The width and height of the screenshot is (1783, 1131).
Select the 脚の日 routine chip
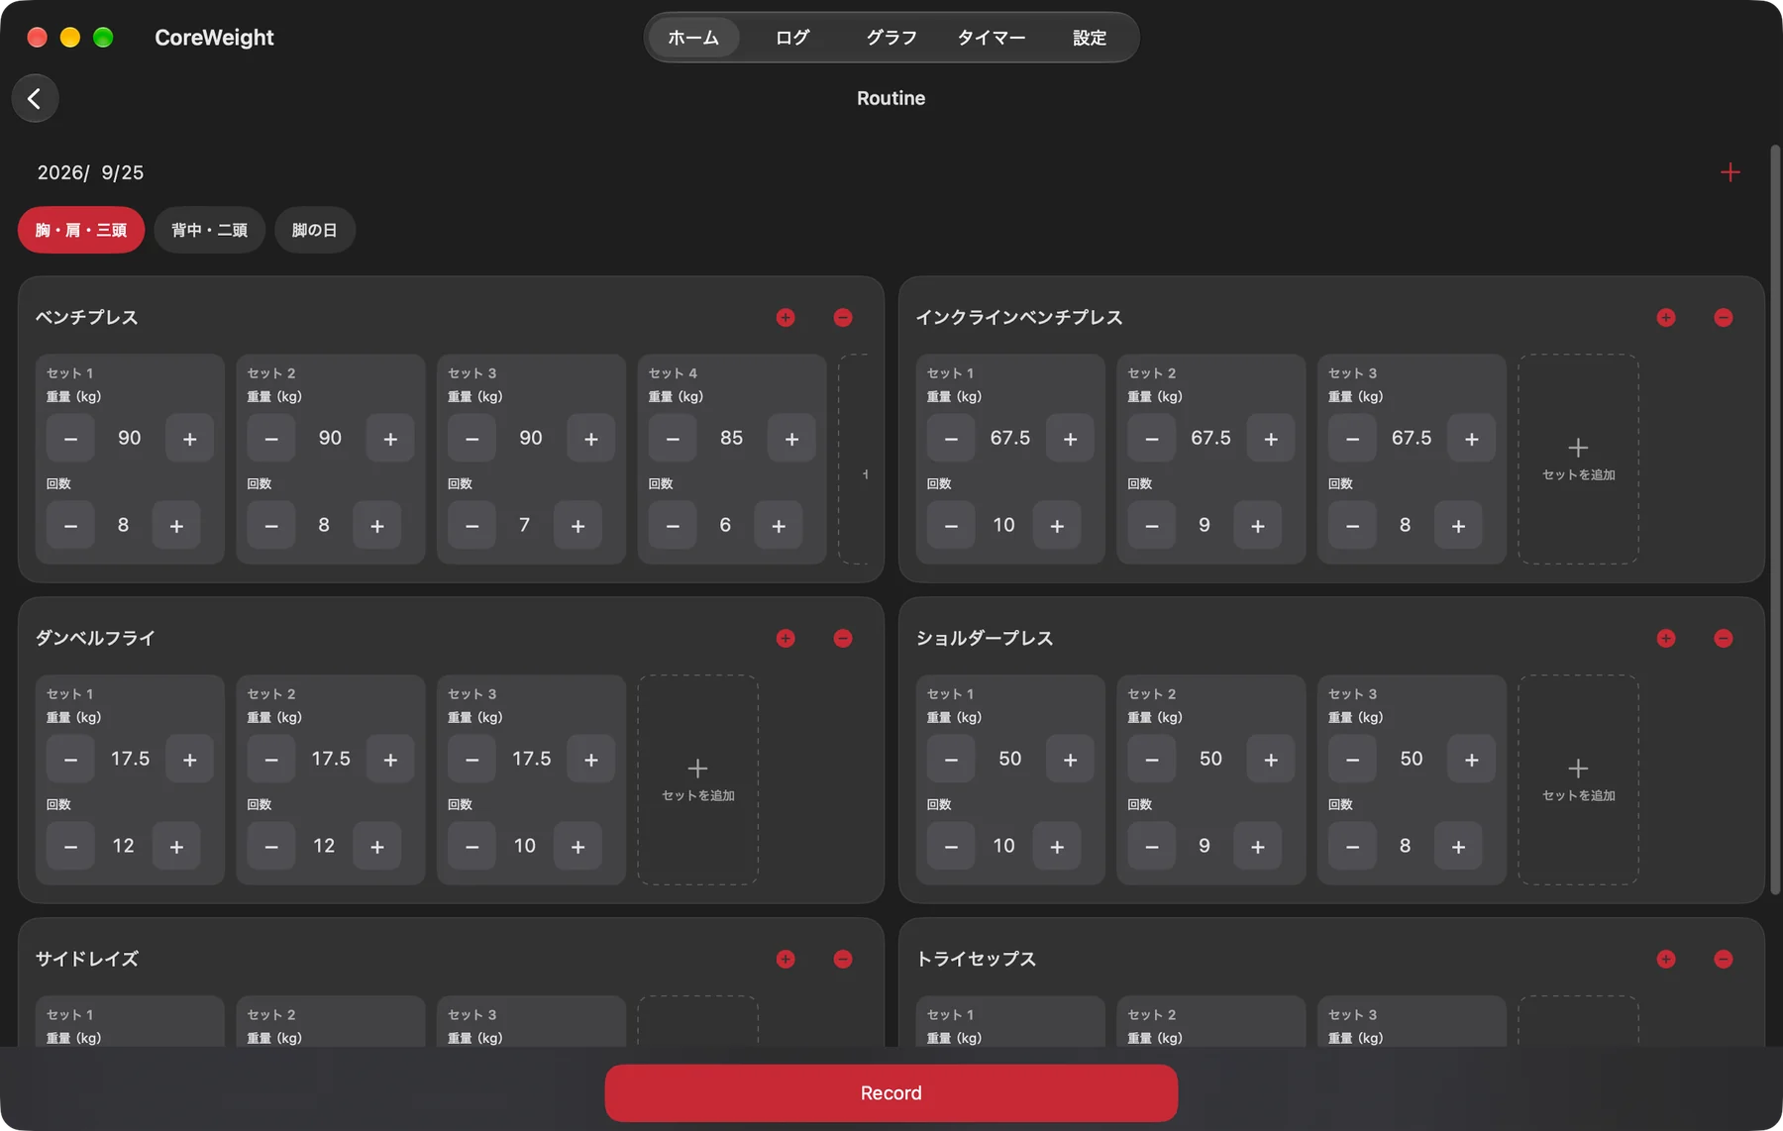[314, 230]
